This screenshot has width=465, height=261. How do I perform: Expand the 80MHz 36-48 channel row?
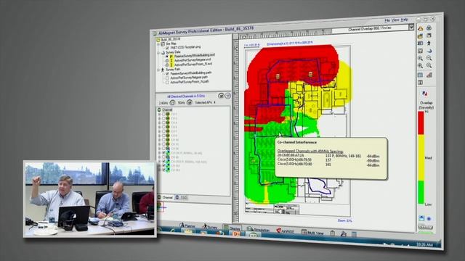click(x=159, y=153)
